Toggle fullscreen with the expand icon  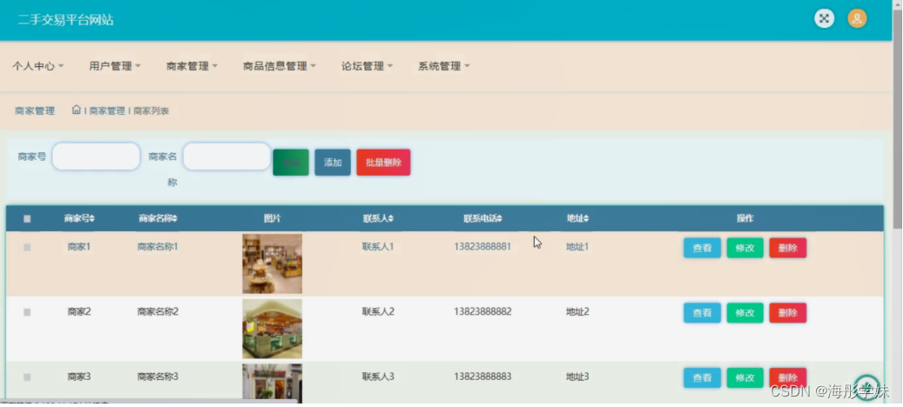(824, 18)
